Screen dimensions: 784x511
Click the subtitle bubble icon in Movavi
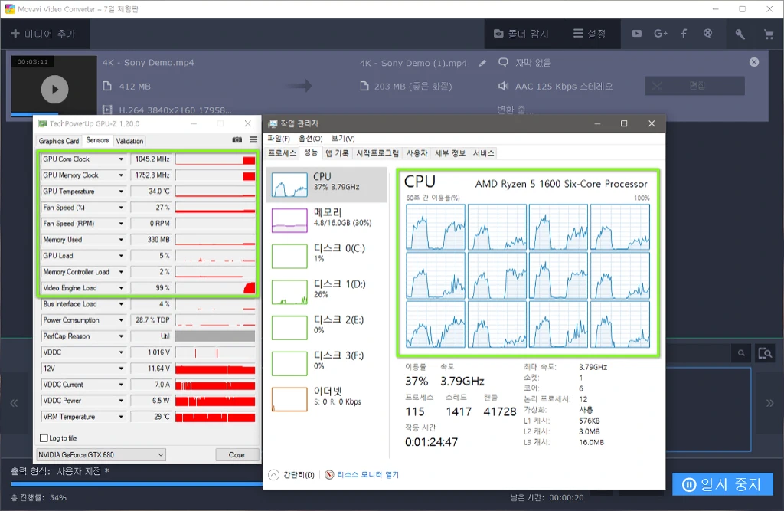(504, 63)
